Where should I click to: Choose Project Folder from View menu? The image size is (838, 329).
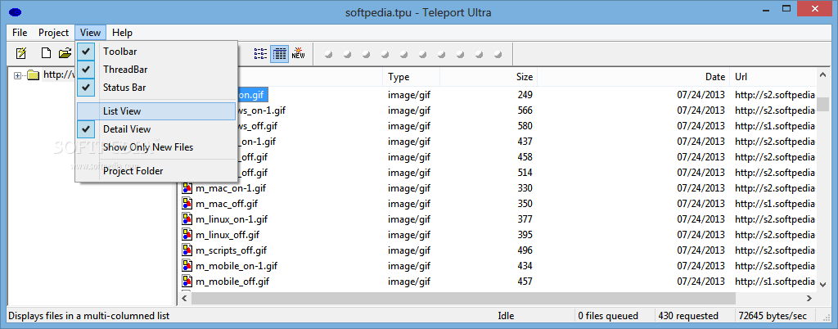[x=156, y=171]
